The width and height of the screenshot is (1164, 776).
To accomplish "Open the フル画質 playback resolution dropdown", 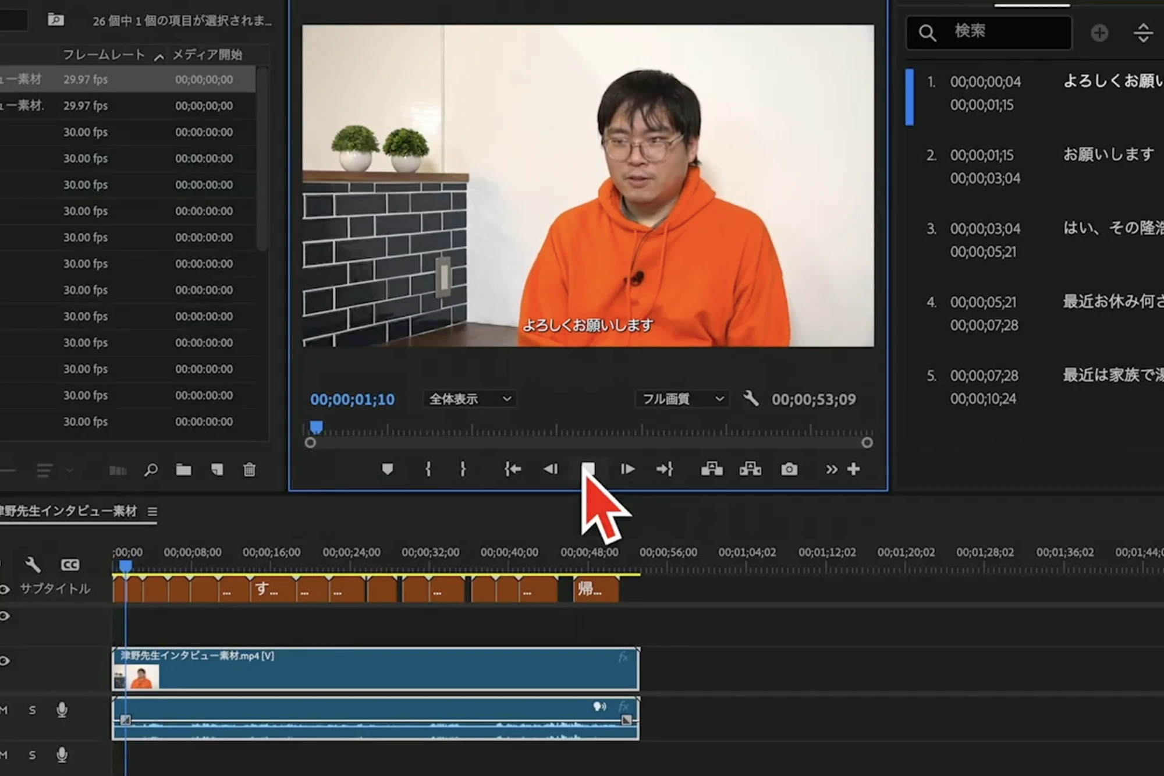I will [682, 399].
